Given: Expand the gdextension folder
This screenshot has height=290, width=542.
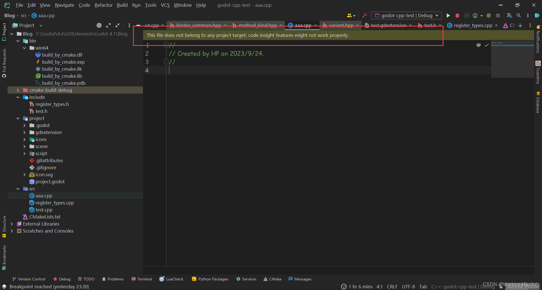Looking at the screenshot, I should click(x=25, y=132).
